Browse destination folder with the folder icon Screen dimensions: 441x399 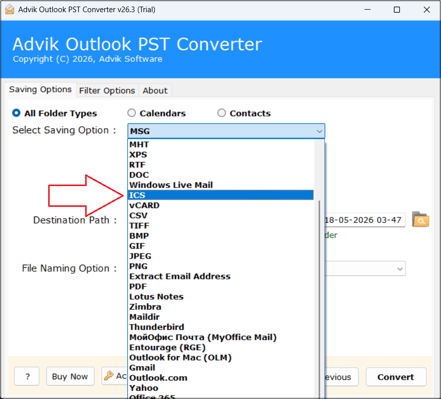click(x=420, y=220)
